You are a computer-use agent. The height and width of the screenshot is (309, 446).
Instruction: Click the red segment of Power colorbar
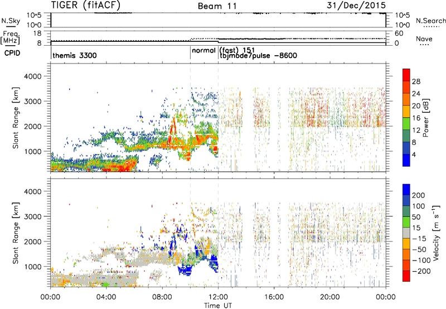(406, 75)
